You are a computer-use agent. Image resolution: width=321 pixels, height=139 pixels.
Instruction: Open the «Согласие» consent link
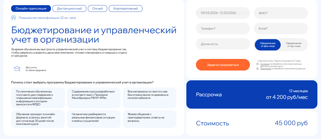click(x=265, y=64)
